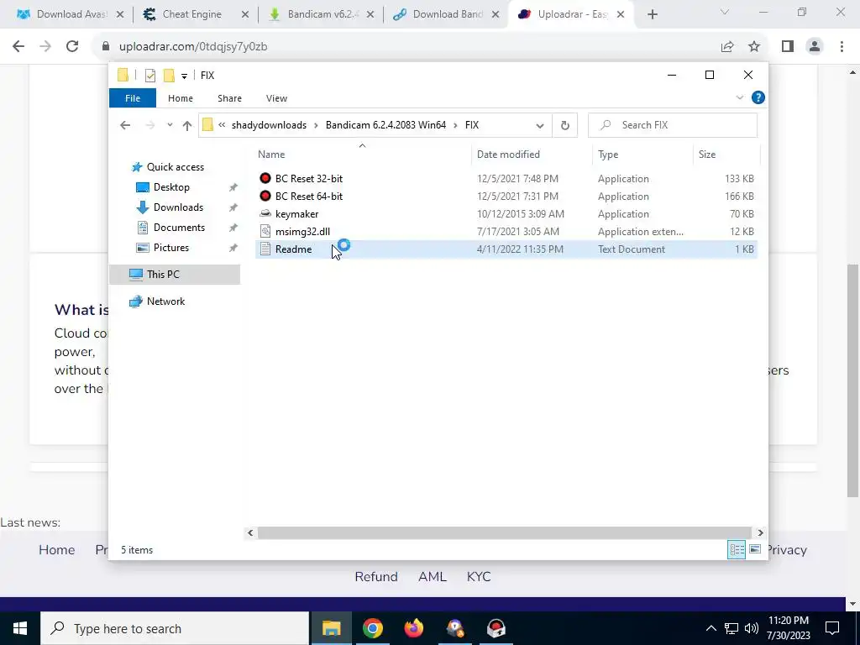Click the volume speaker tray icon
This screenshot has width=860, height=645.
point(752,628)
